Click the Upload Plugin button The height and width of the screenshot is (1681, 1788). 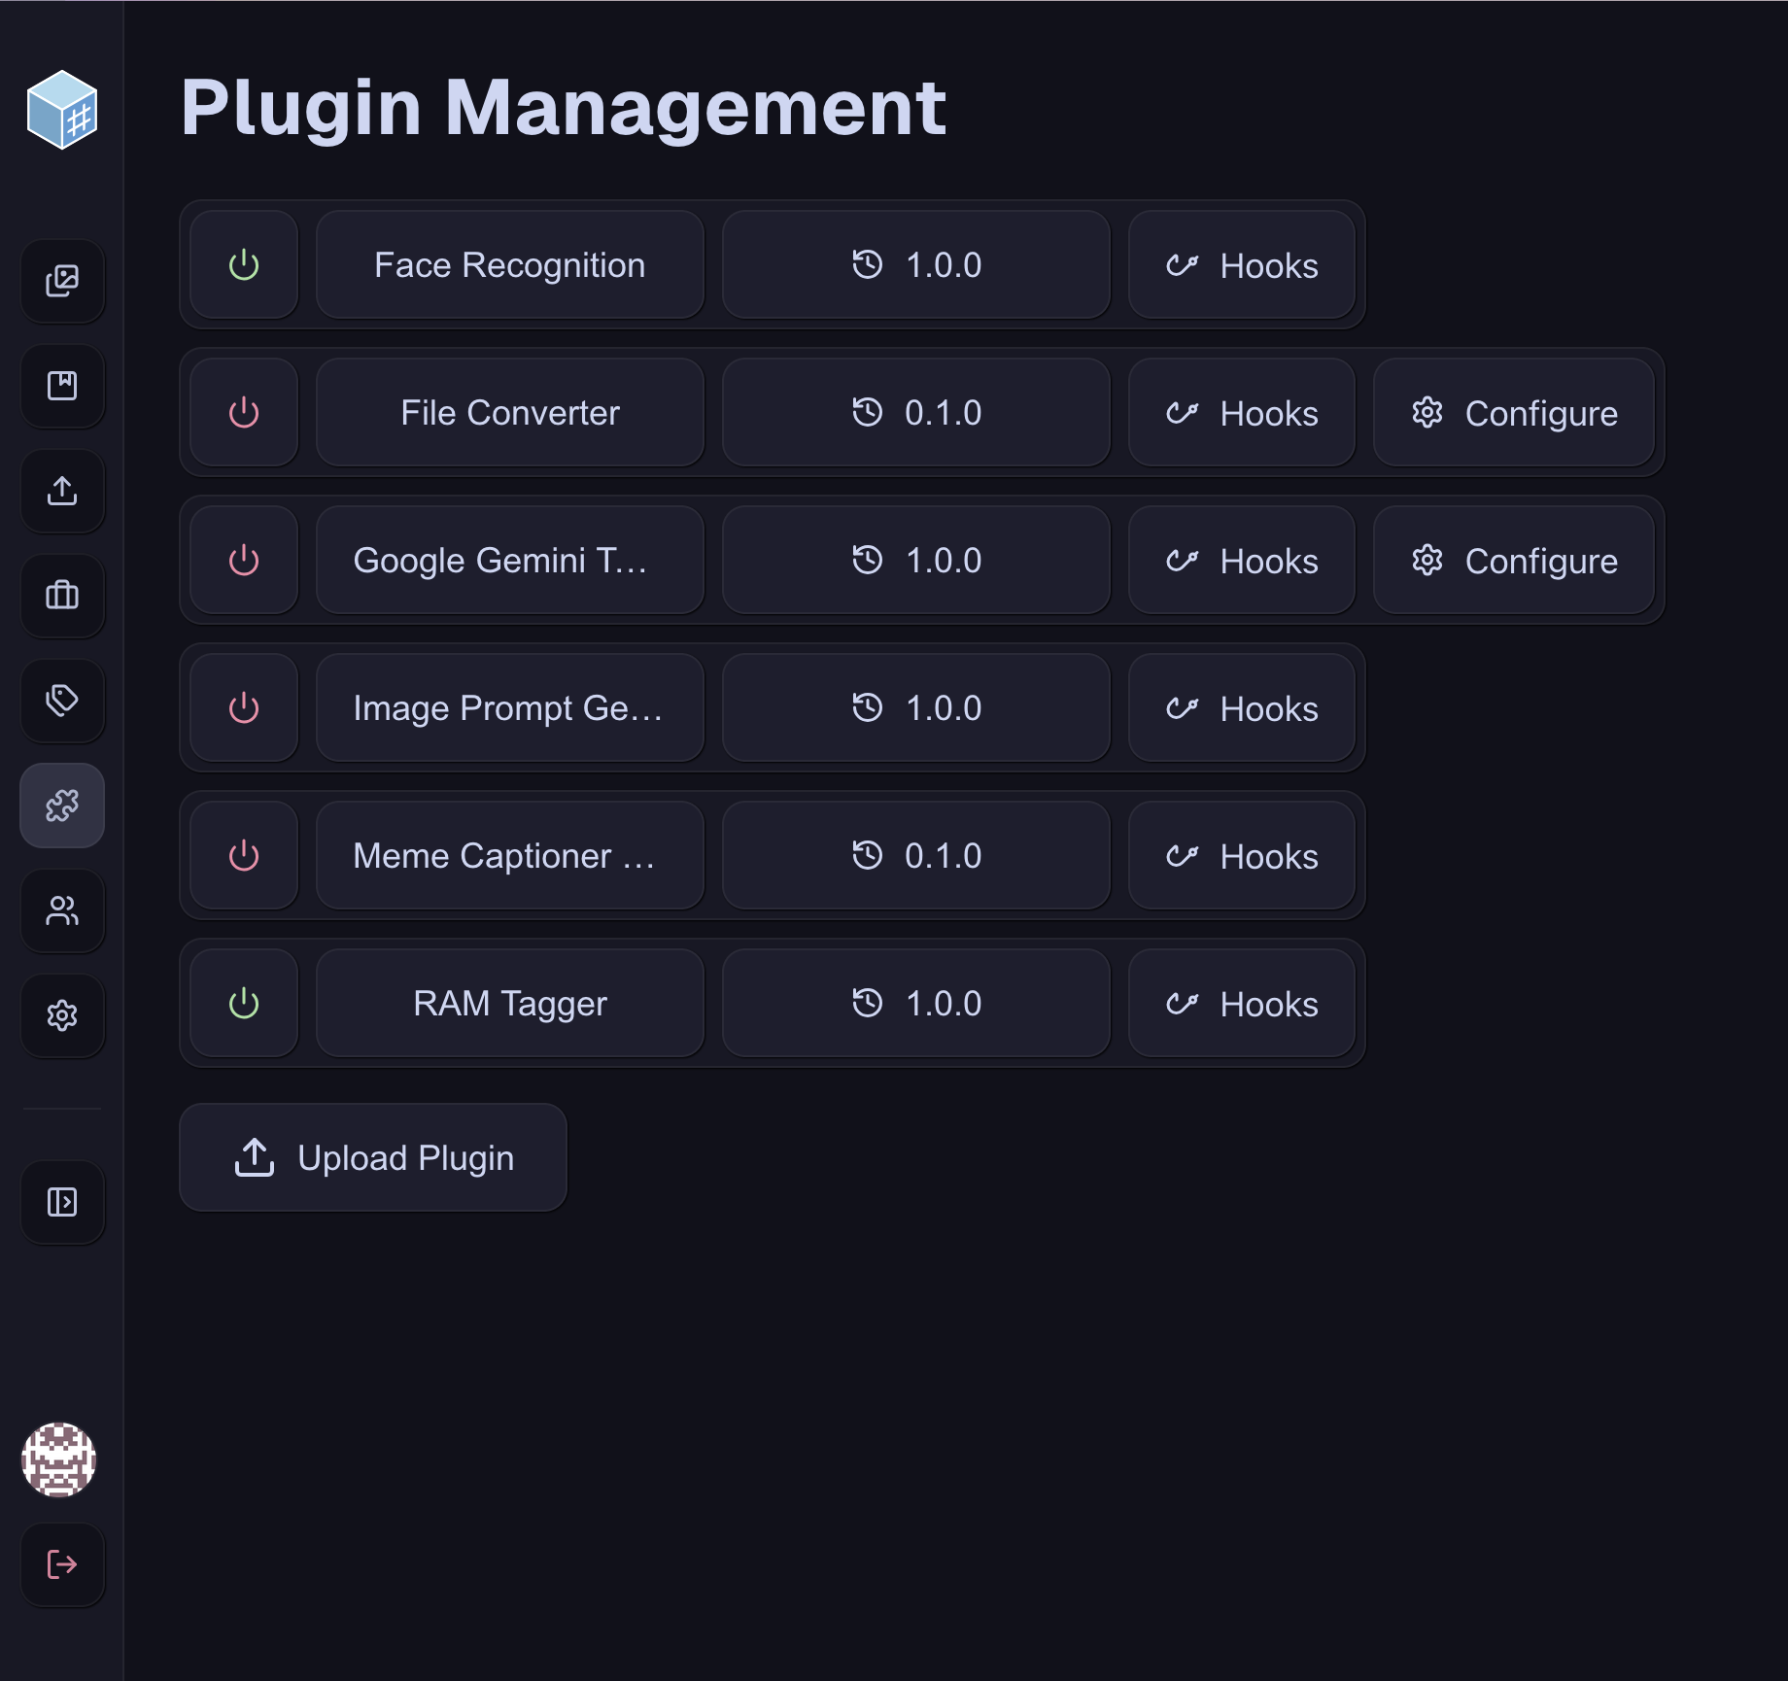point(373,1157)
